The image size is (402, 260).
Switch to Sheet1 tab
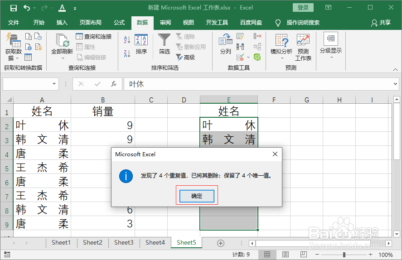point(61,242)
